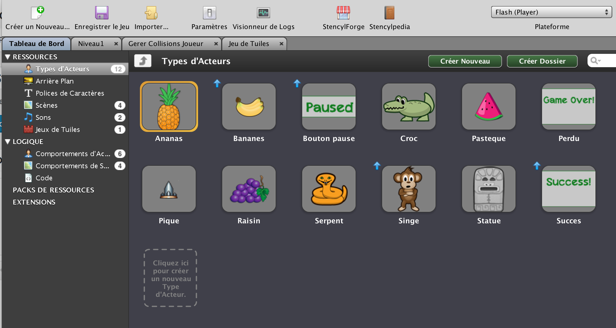Collapse the LOGIQUE section
The image size is (616, 328).
(8, 141)
